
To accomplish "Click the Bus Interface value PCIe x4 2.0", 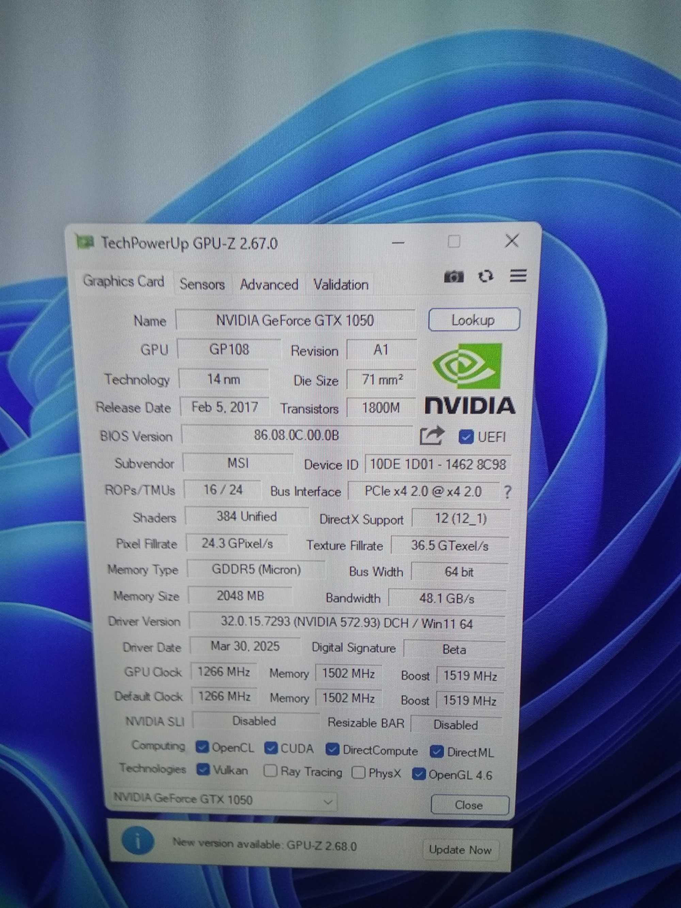I will pyautogui.click(x=423, y=491).
